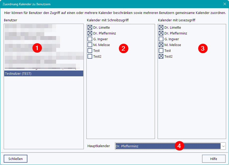The image size is (229, 165).
Task: Click red marker 1 in Benutzer list
Action: [37, 48]
